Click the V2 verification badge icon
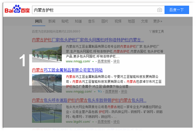This screenshot has width=196, height=131. (100, 91)
